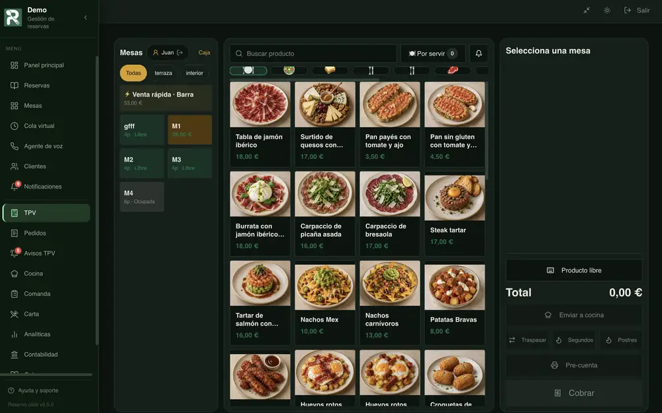Click the Buscar producto search field

point(313,54)
